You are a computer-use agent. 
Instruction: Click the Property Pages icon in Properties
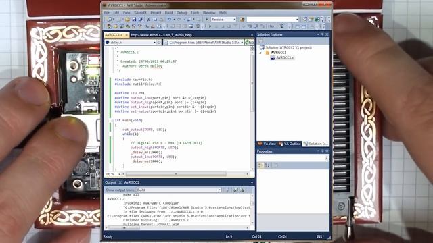[x=275, y=165]
